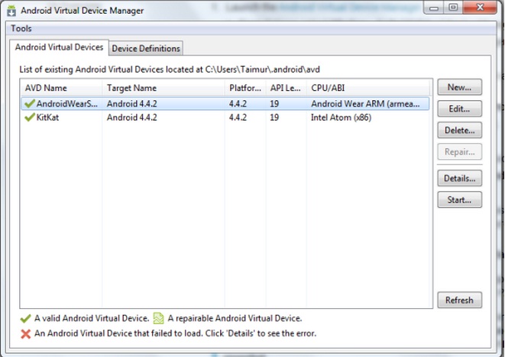
Task: Click the New... button
Action: [x=459, y=87]
